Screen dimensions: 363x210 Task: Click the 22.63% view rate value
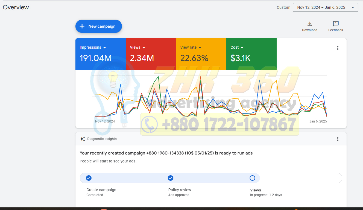click(194, 58)
